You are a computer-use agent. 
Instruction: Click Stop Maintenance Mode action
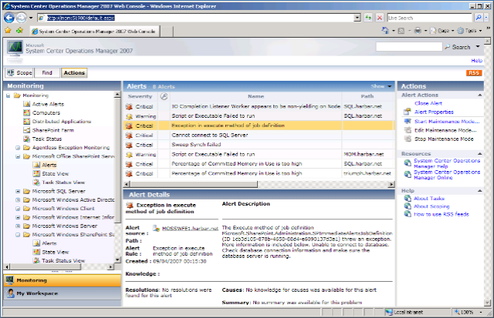(444, 139)
